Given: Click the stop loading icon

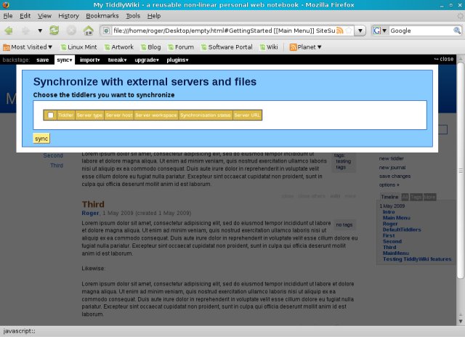Looking at the screenshot, I should 71,31.
